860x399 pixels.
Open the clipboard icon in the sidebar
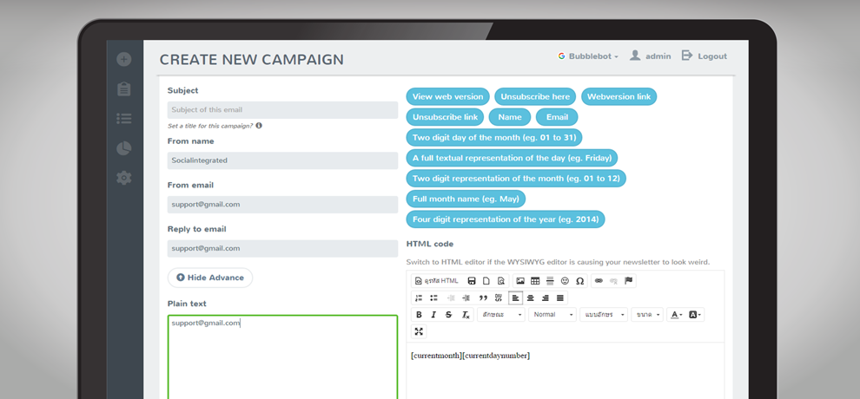tap(123, 89)
